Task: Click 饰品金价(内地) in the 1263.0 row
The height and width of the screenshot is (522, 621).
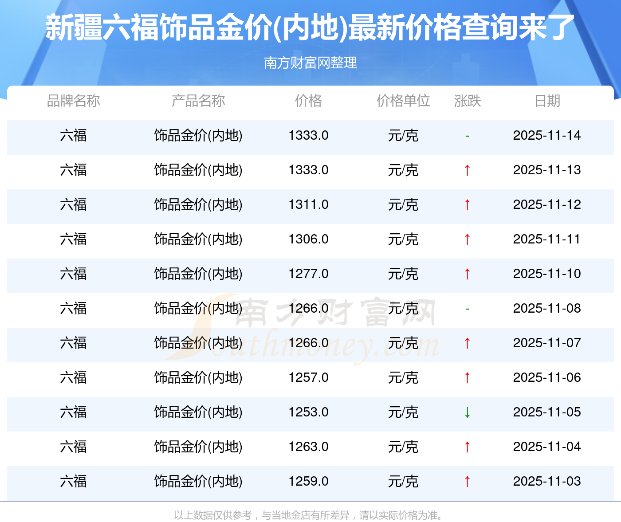Action: [x=198, y=447]
